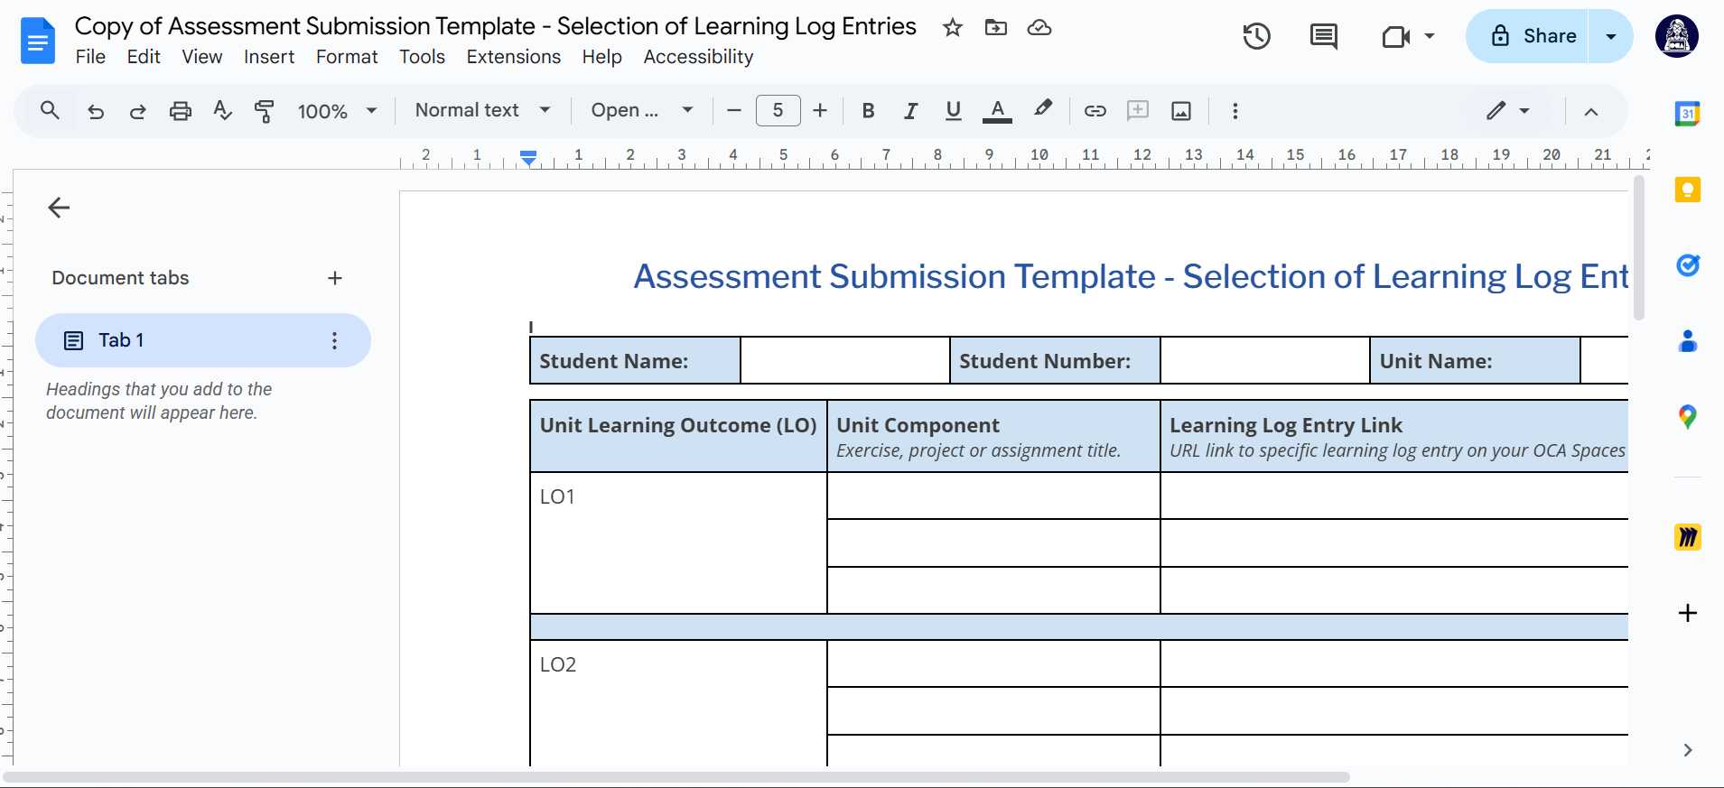
Task: Open Google Keep side panel
Action: point(1688,190)
